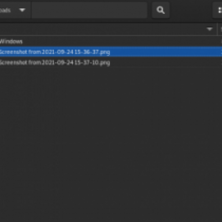The image size is (222, 222).
Task: Click 15-37-10 row blank area past filename
Action: click(165, 63)
